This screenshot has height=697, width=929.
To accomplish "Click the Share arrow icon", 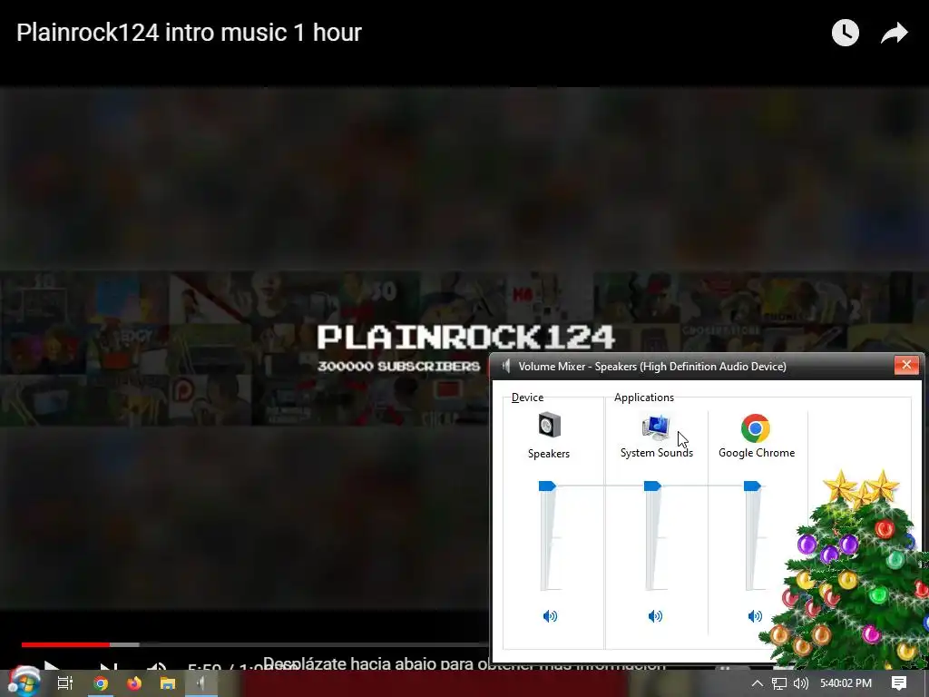I will pos(894,33).
